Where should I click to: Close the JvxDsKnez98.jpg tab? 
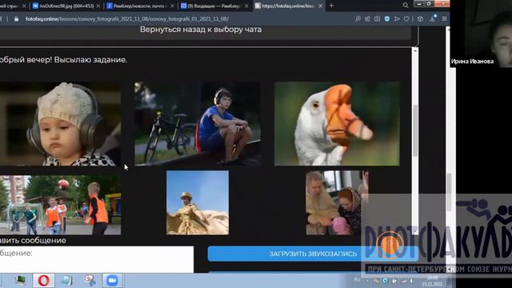pyautogui.click(x=98, y=6)
